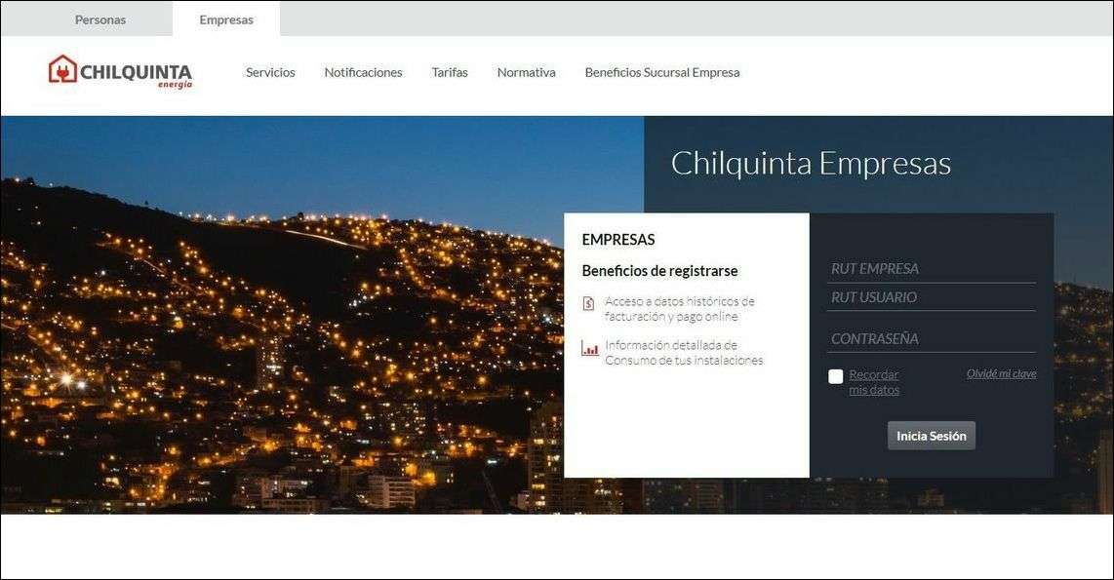
Task: Switch to the Personas tab
Action: point(100,19)
